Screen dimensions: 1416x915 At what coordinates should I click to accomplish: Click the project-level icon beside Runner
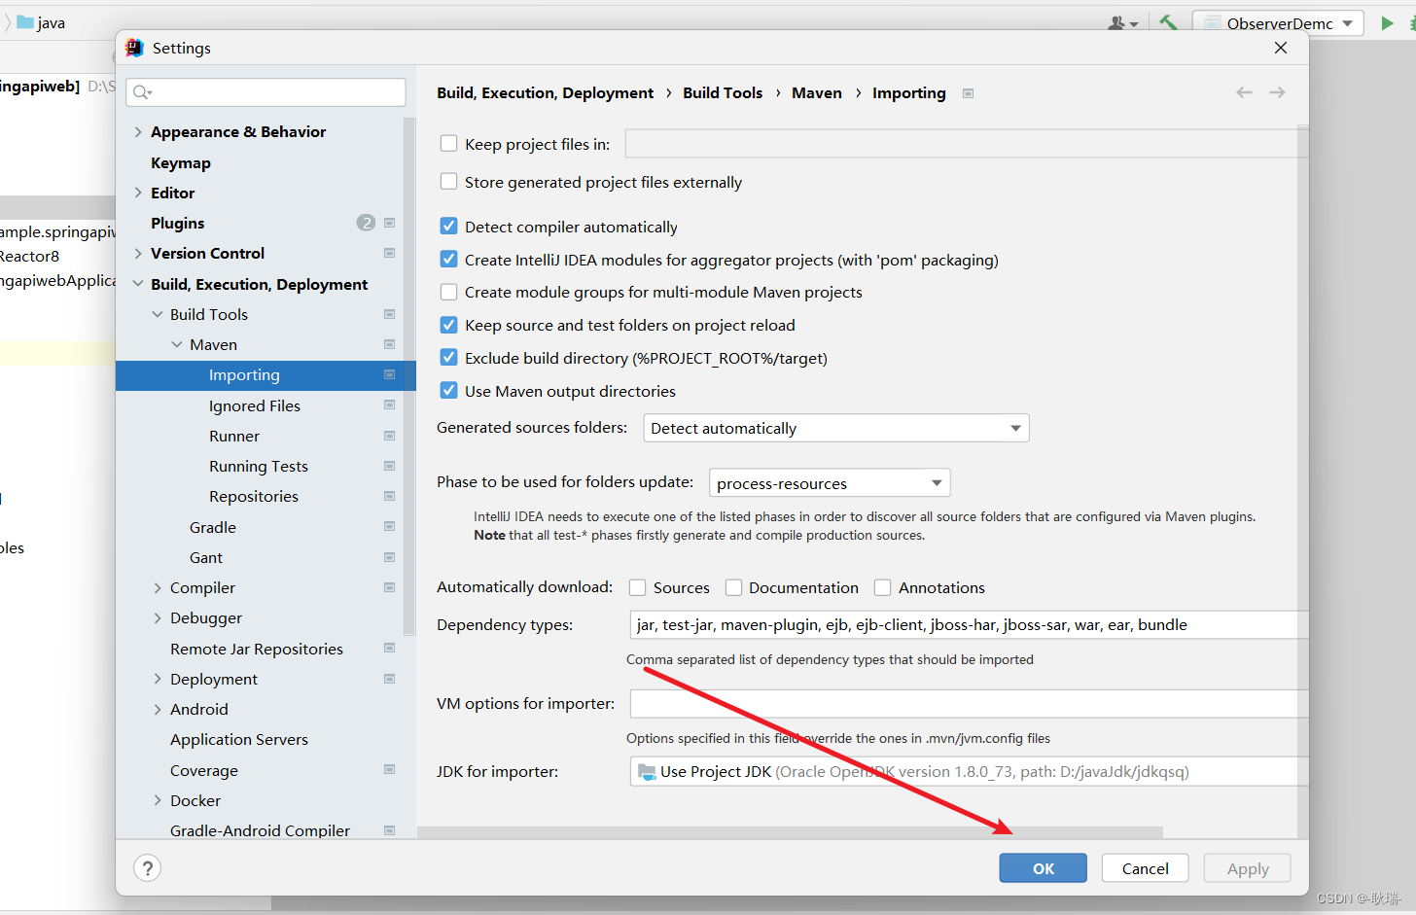389,436
